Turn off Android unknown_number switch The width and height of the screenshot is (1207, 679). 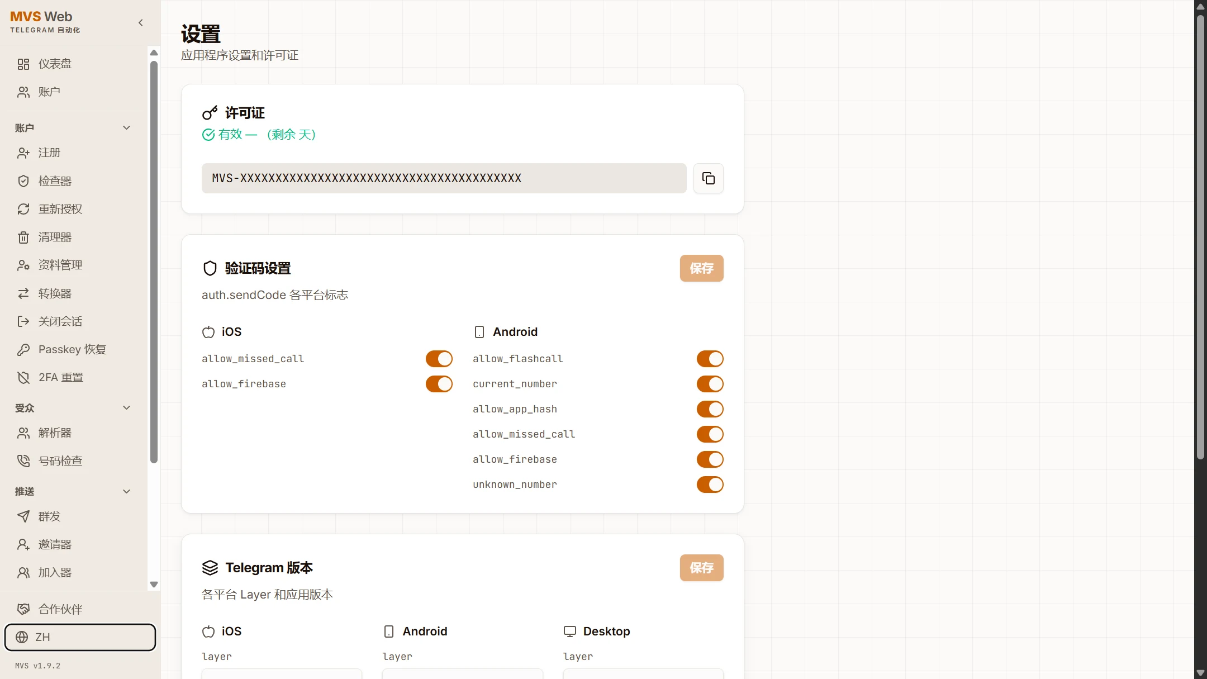(x=710, y=485)
